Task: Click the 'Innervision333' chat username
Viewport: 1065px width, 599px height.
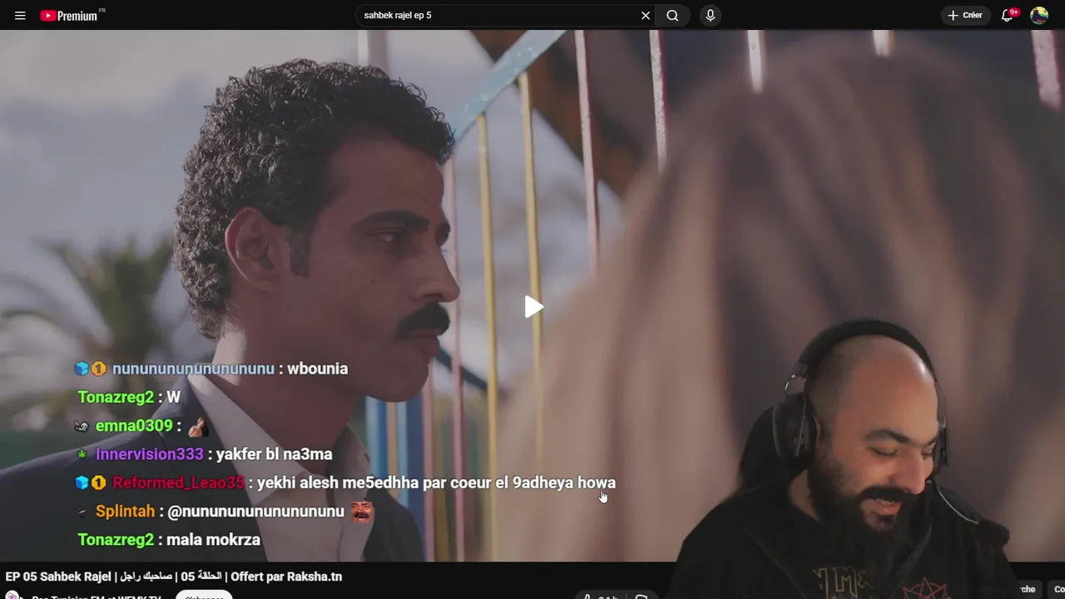Action: coord(150,454)
